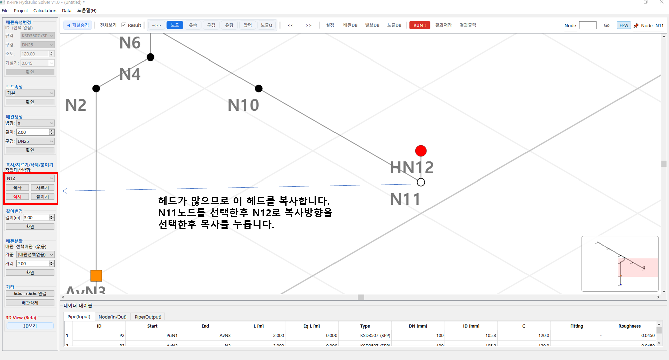The height and width of the screenshot is (360, 669).
Task: Select the orange AvN3 valve square
Action: [96, 276]
